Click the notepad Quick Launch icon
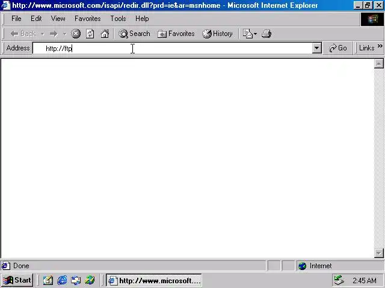Screen dimensions: 385x288 point(48,280)
